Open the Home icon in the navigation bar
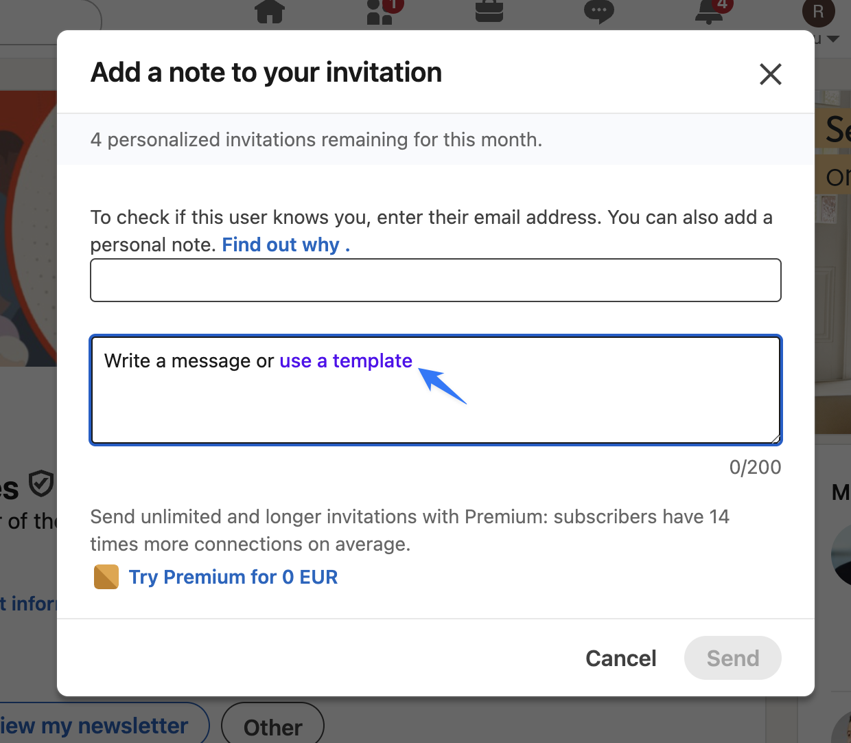The image size is (851, 743). click(270, 12)
